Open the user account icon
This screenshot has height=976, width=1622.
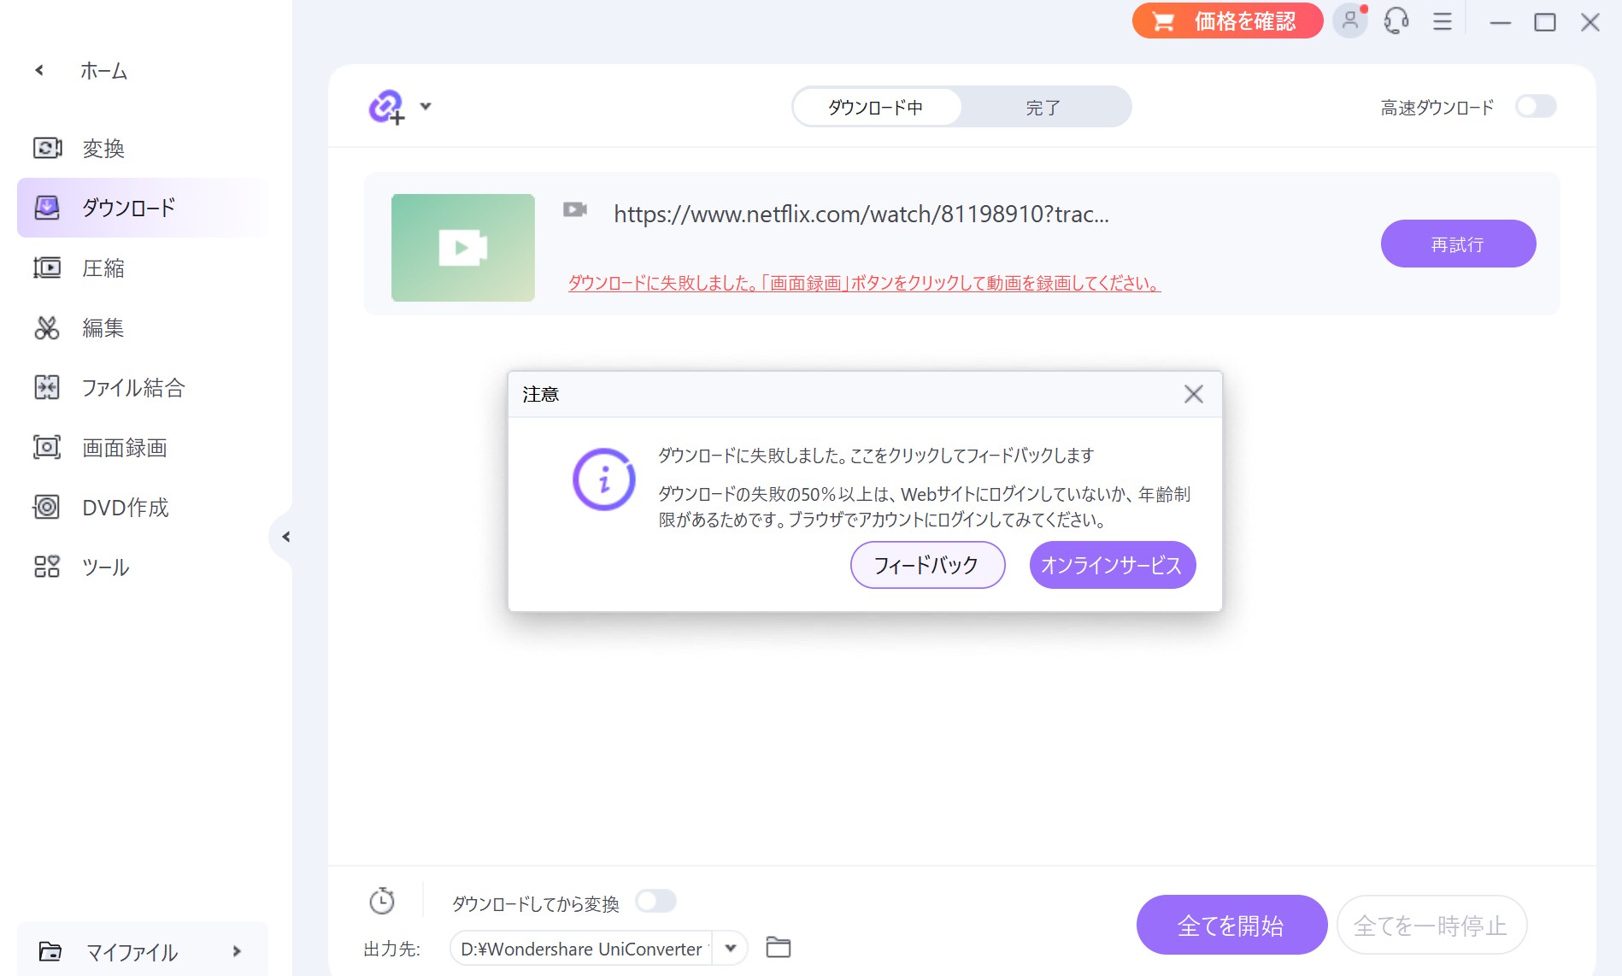coord(1350,21)
